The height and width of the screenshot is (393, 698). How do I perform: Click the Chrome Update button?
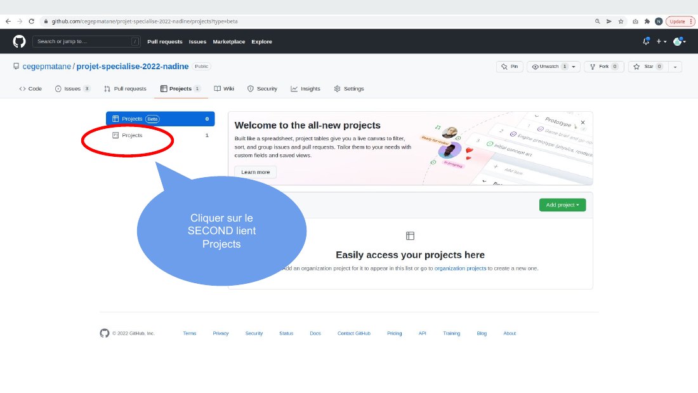tap(680, 22)
